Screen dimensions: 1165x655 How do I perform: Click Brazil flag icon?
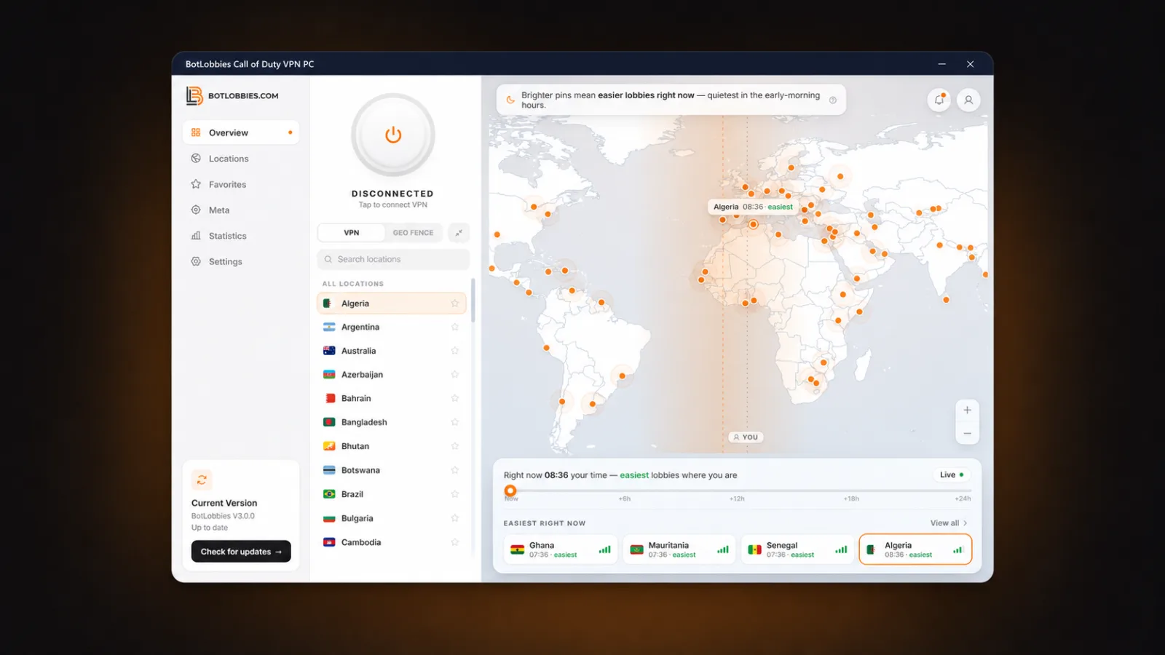(329, 494)
